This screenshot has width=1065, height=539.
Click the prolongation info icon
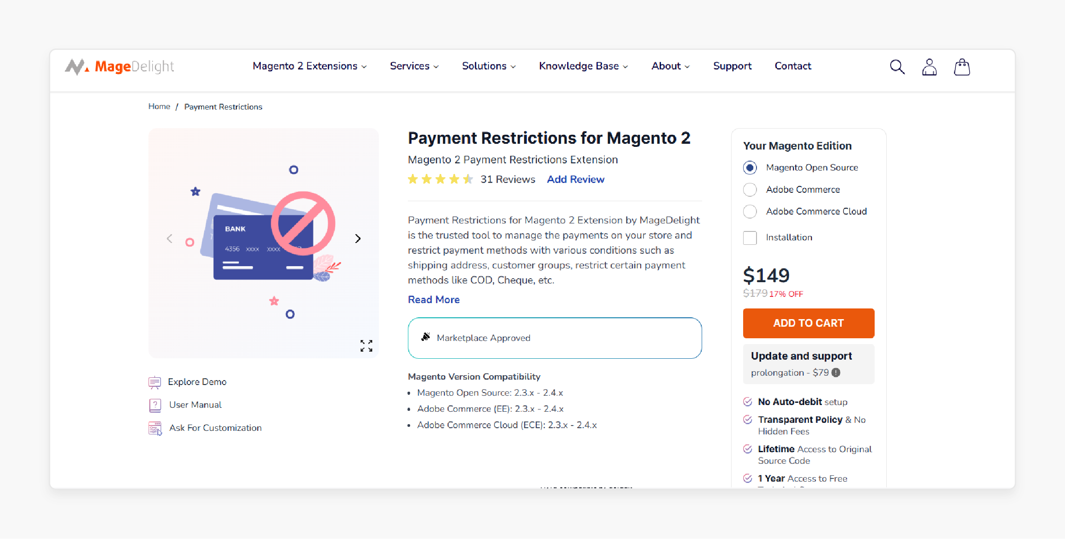[836, 373]
